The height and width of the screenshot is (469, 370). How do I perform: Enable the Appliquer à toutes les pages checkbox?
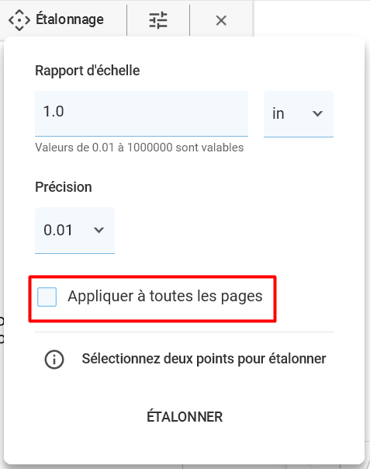click(x=47, y=297)
